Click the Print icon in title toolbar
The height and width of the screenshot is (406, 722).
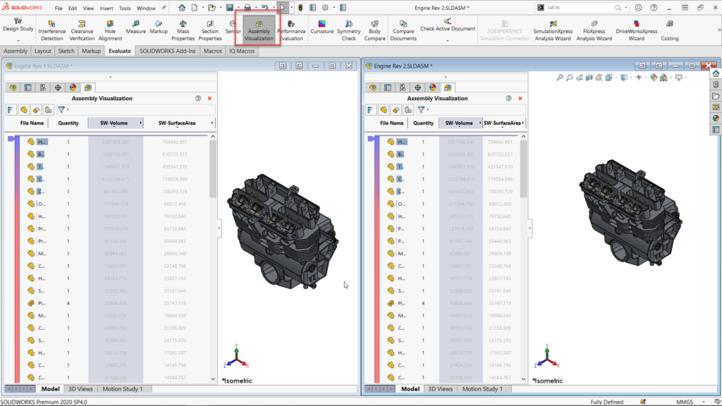pyautogui.click(x=247, y=8)
